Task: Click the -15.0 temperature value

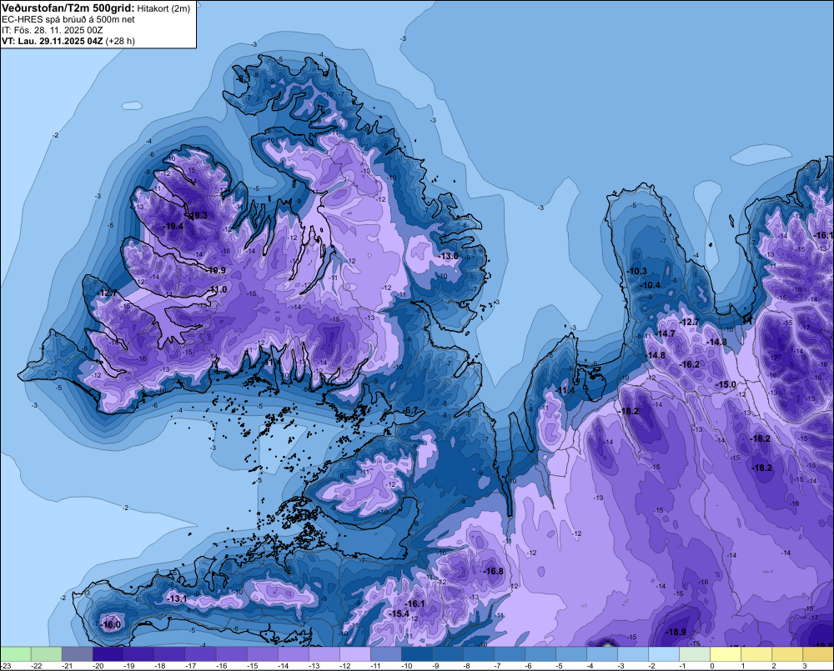Action: coord(726,385)
